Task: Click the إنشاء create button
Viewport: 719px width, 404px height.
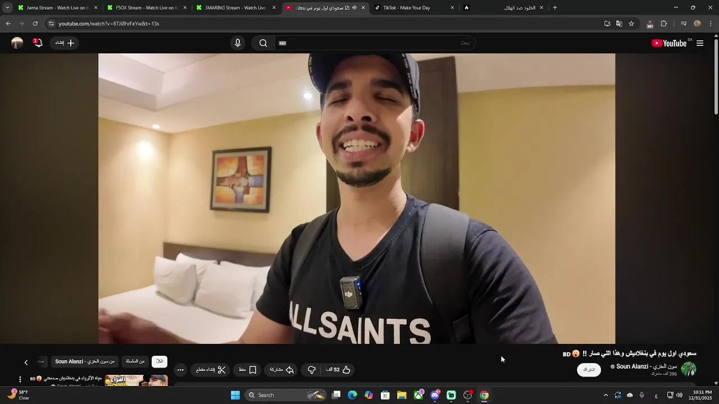Action: point(65,43)
